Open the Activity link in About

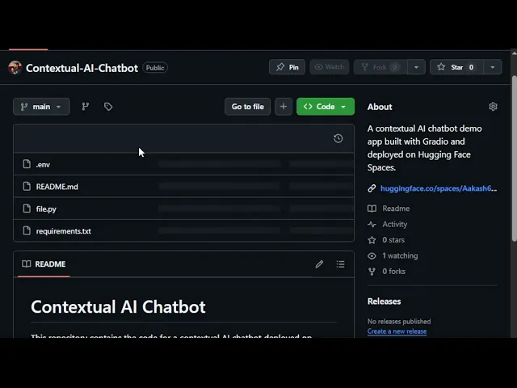(395, 225)
